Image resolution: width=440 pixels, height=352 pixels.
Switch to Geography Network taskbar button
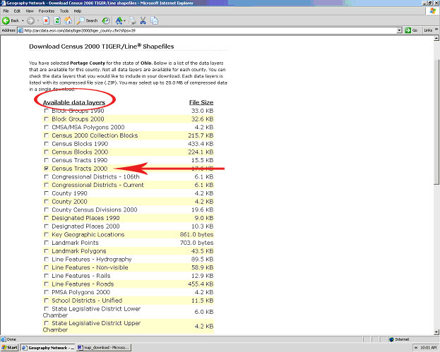click(48, 348)
